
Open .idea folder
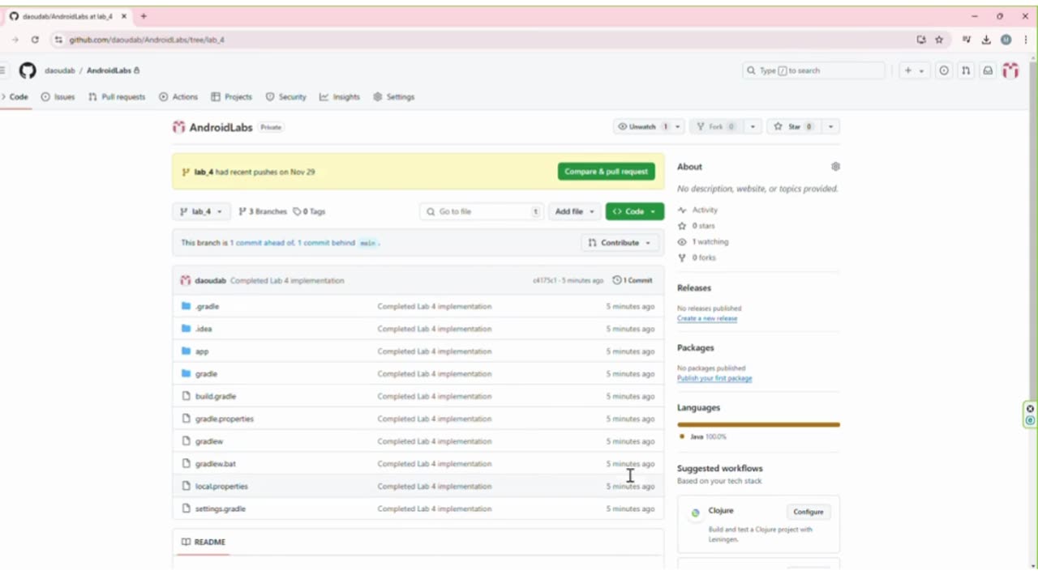tap(204, 329)
